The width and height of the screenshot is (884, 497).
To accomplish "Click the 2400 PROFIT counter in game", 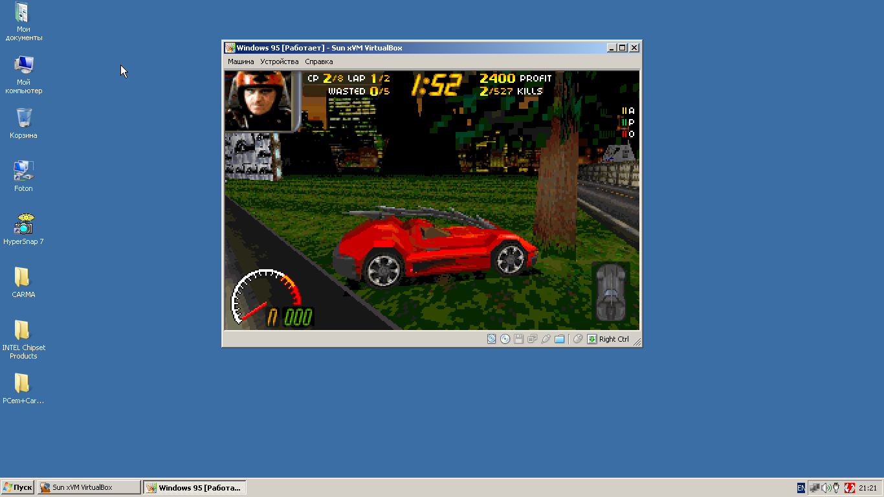I will click(x=516, y=78).
